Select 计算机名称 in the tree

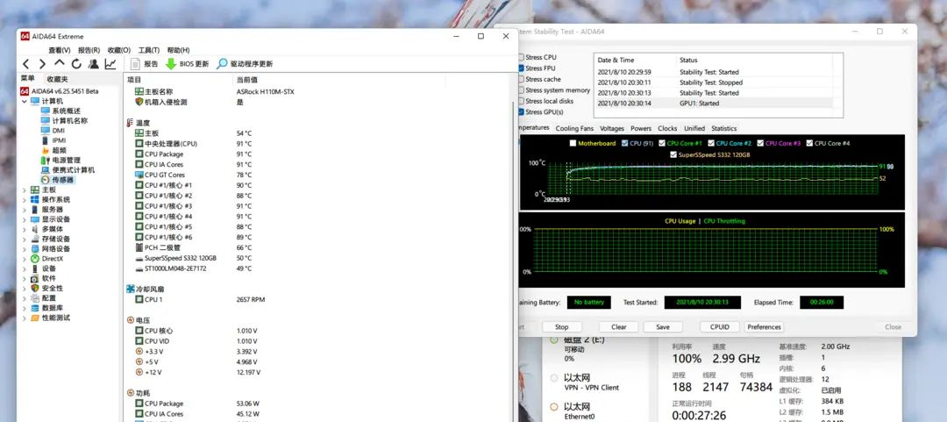pyautogui.click(x=64, y=121)
